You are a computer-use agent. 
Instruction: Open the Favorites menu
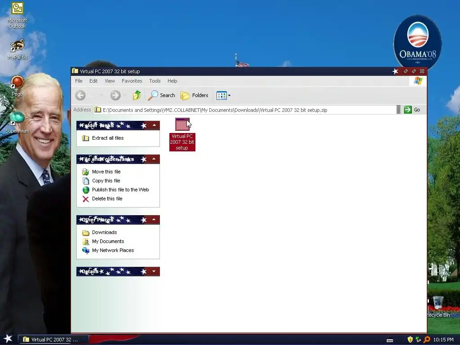(x=132, y=81)
